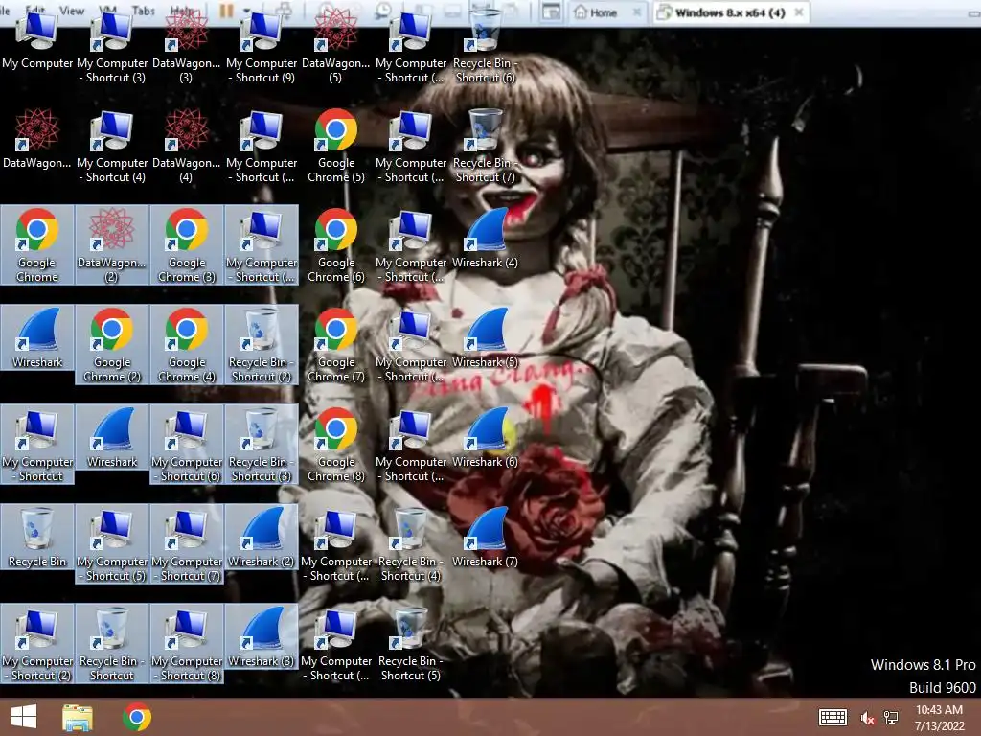Select Recycle Bin - Shortcut (4) icon

410,544
